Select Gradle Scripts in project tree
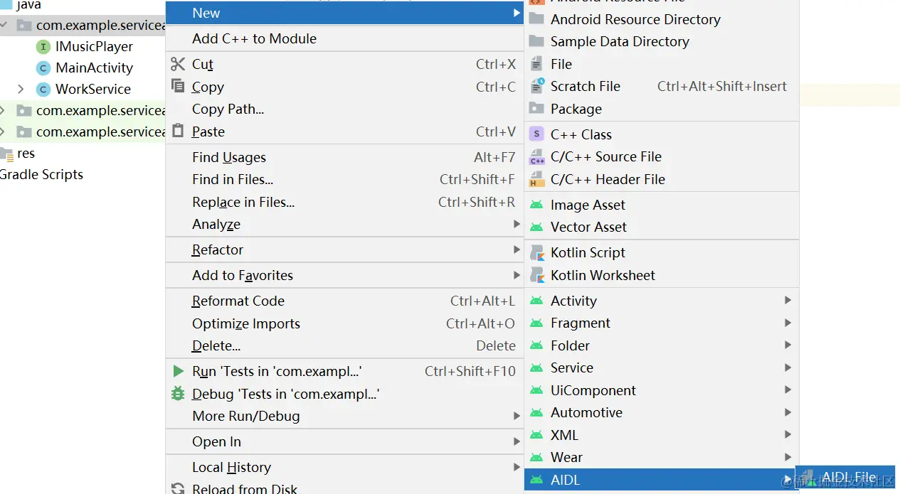This screenshot has height=494, width=900. (x=41, y=174)
